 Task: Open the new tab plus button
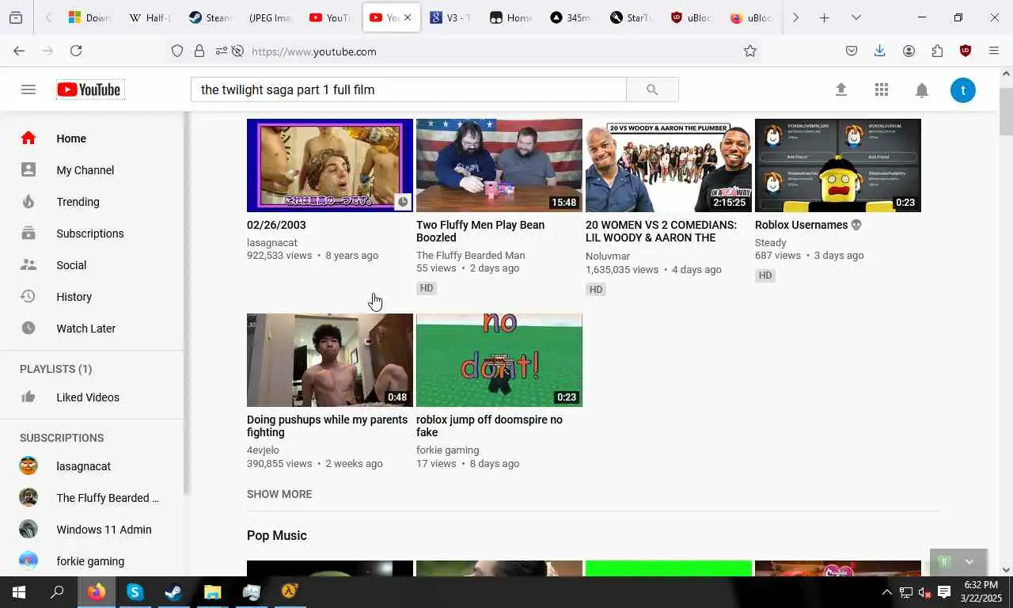(824, 17)
